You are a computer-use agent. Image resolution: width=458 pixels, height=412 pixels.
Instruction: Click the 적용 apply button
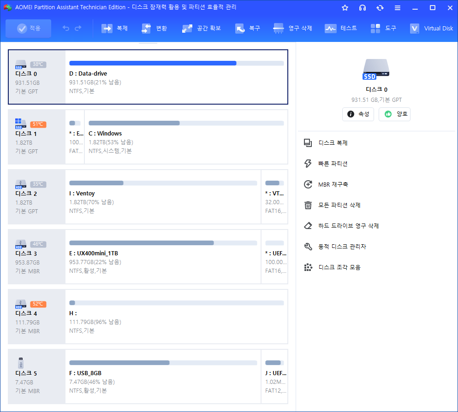pyautogui.click(x=28, y=28)
